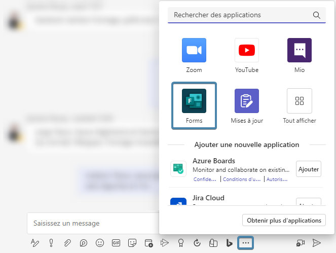Select the YouTube app icon

[x=247, y=55]
